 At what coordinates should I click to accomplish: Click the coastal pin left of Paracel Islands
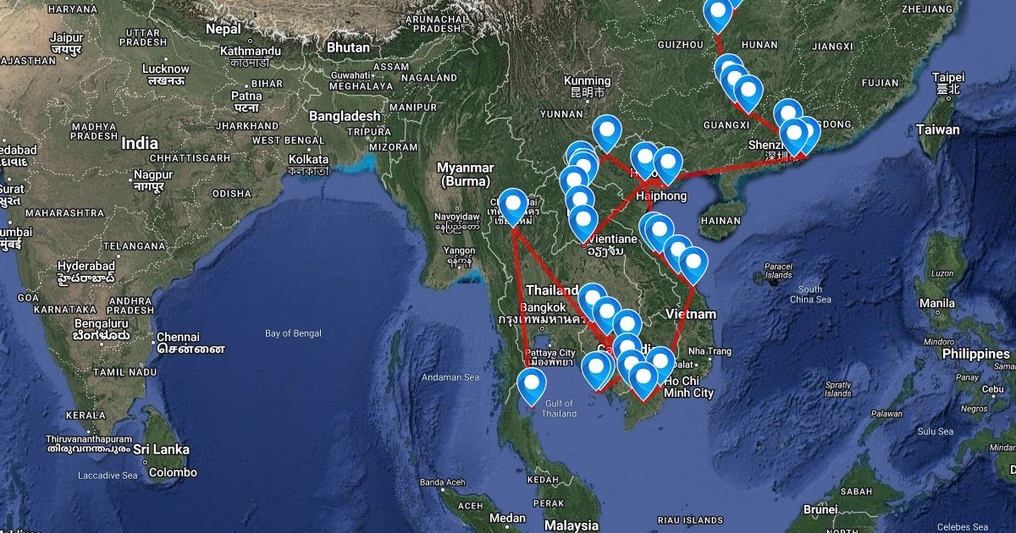(693, 265)
